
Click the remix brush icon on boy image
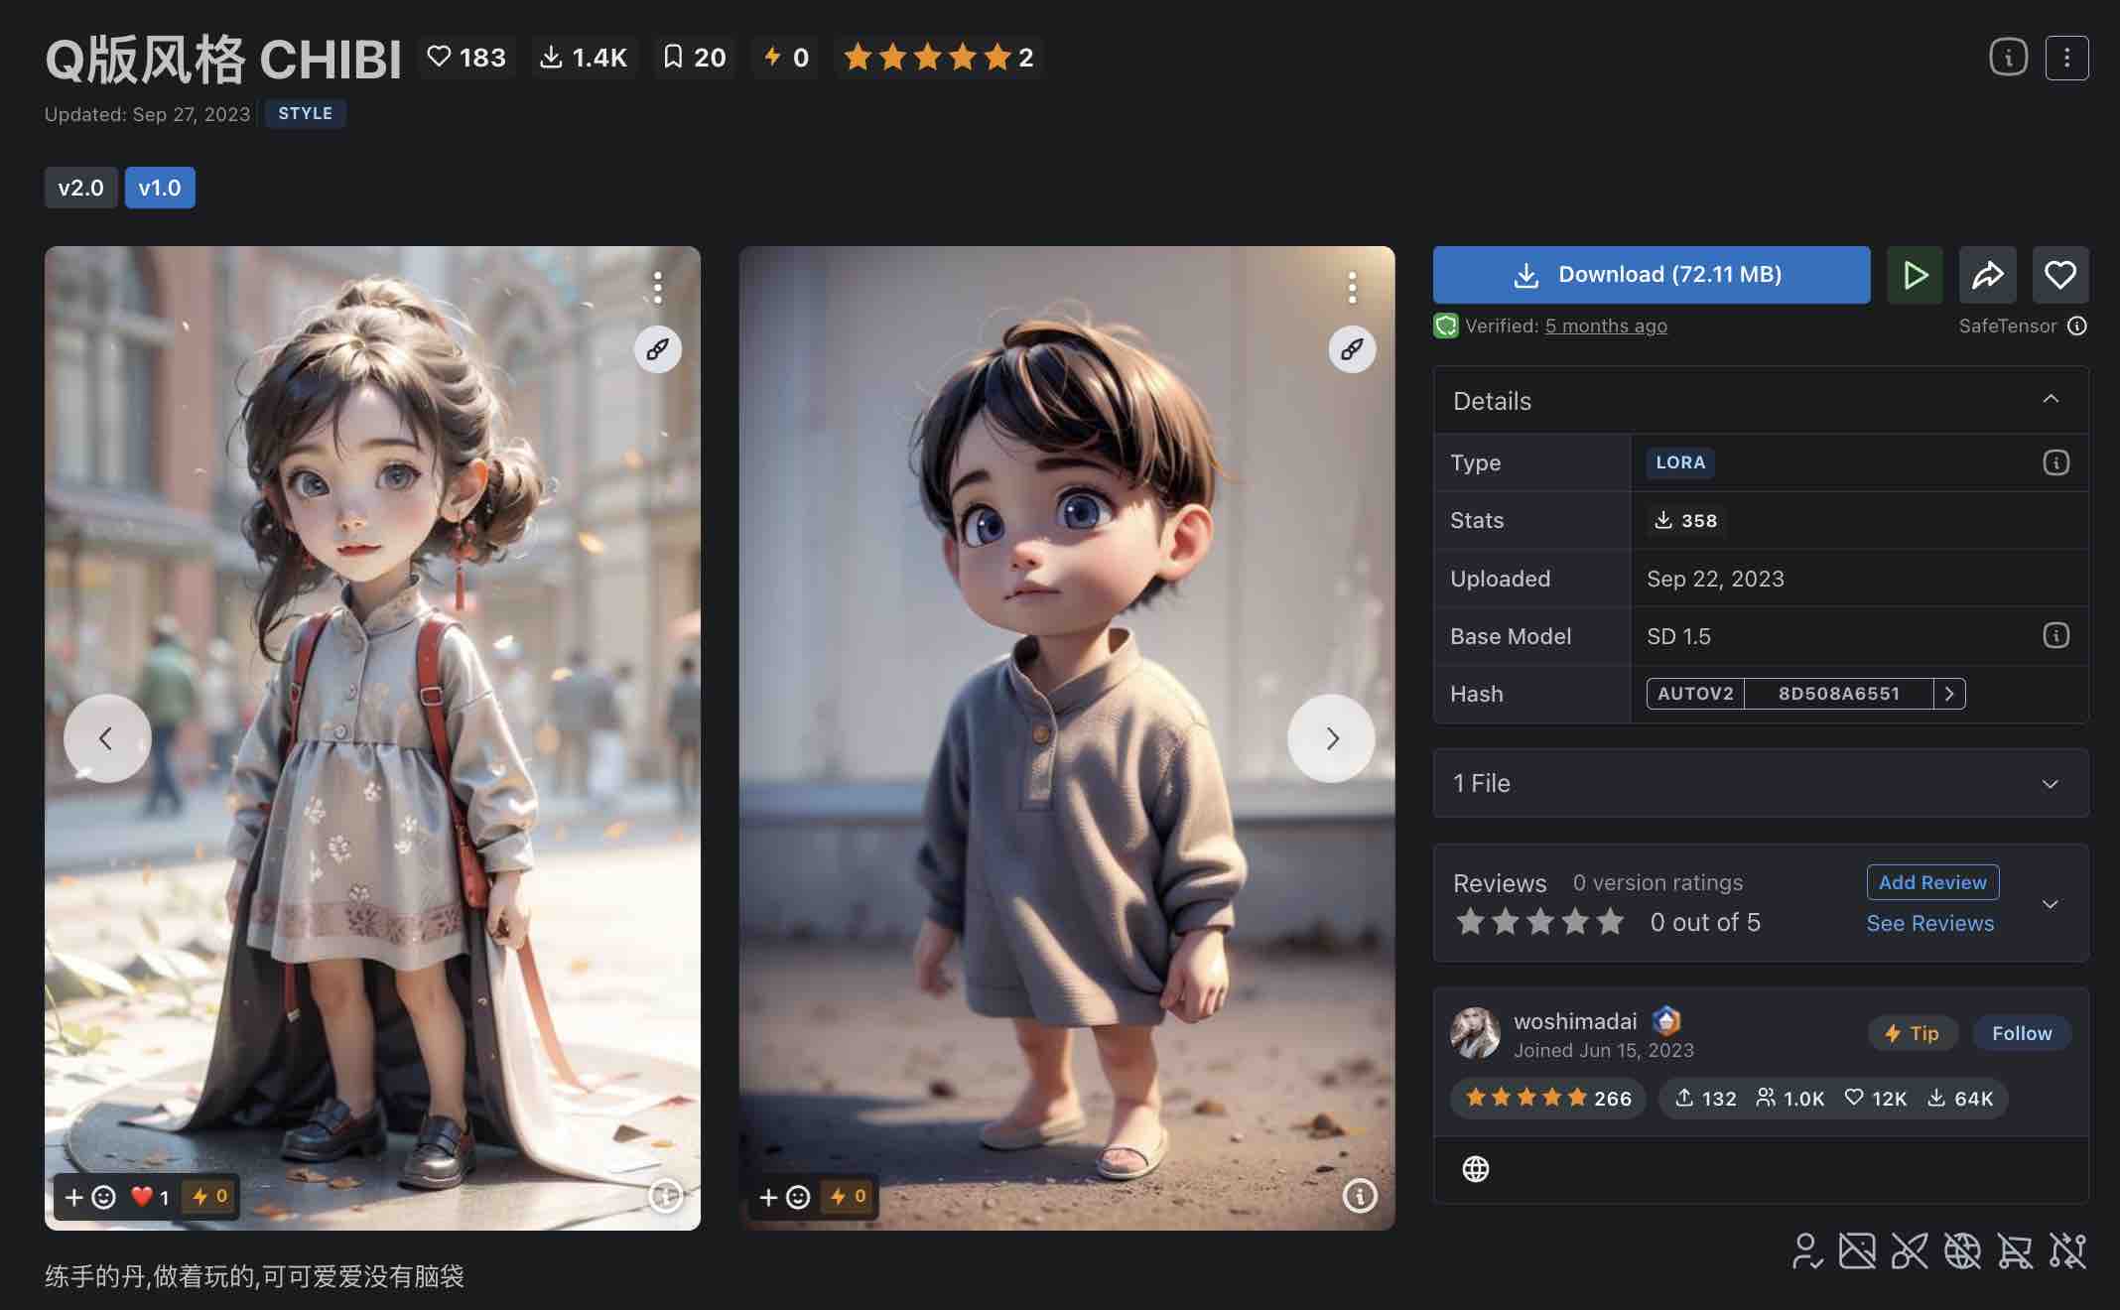click(x=1352, y=349)
